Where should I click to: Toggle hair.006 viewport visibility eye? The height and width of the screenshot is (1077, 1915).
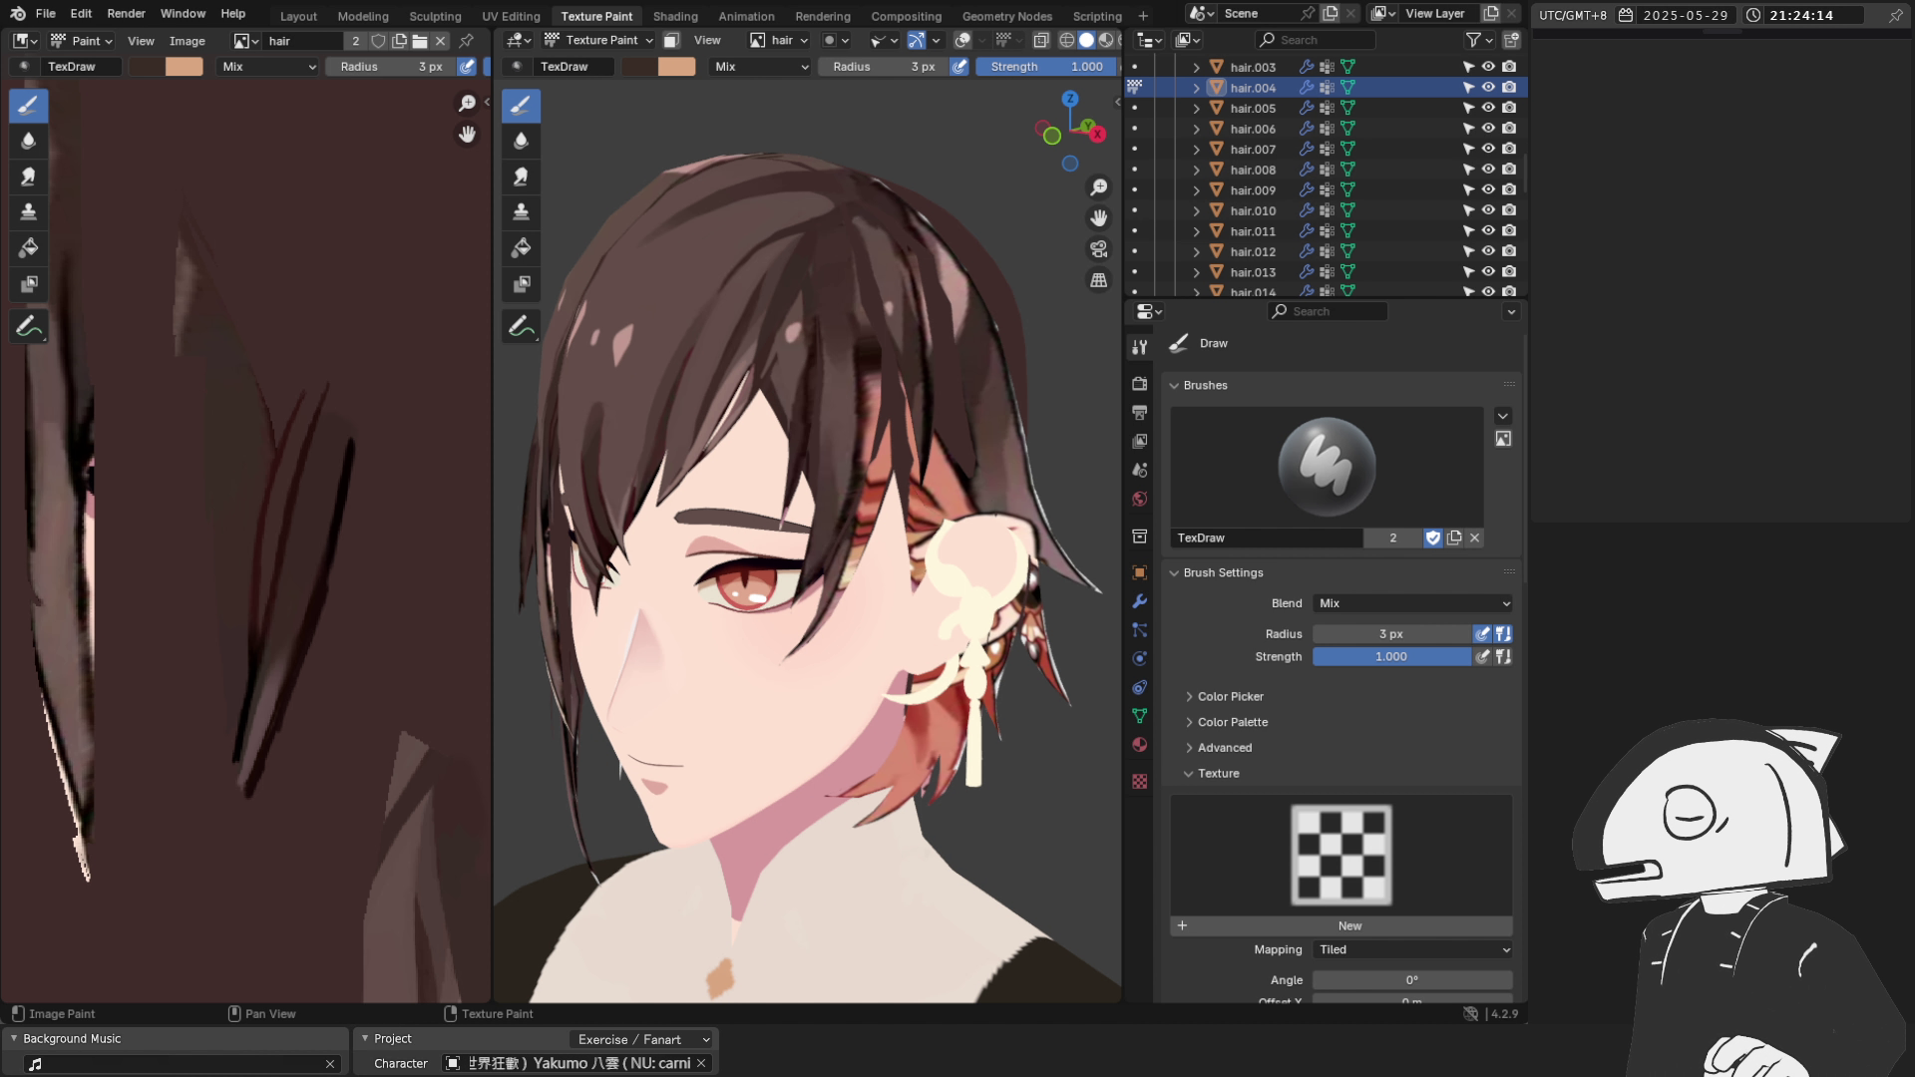[x=1488, y=129]
